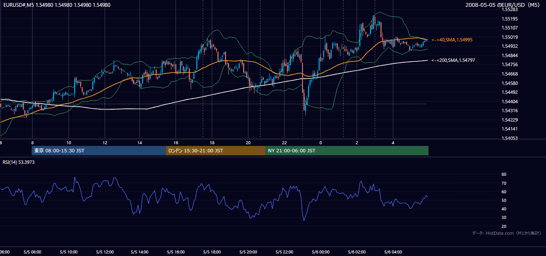The height and width of the screenshot is (256, 546).
Task: Click price axis value 1.55019
Action: click(511, 37)
